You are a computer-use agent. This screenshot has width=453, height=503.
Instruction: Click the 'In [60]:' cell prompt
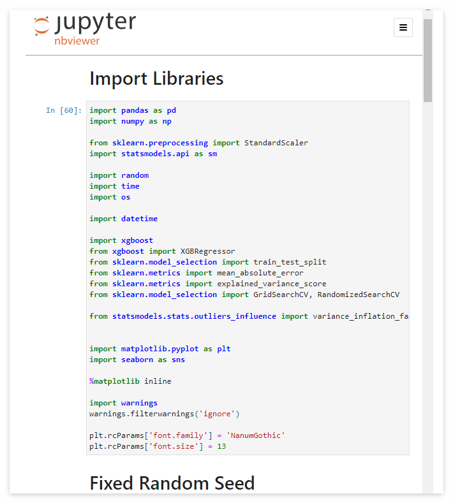[x=64, y=110]
